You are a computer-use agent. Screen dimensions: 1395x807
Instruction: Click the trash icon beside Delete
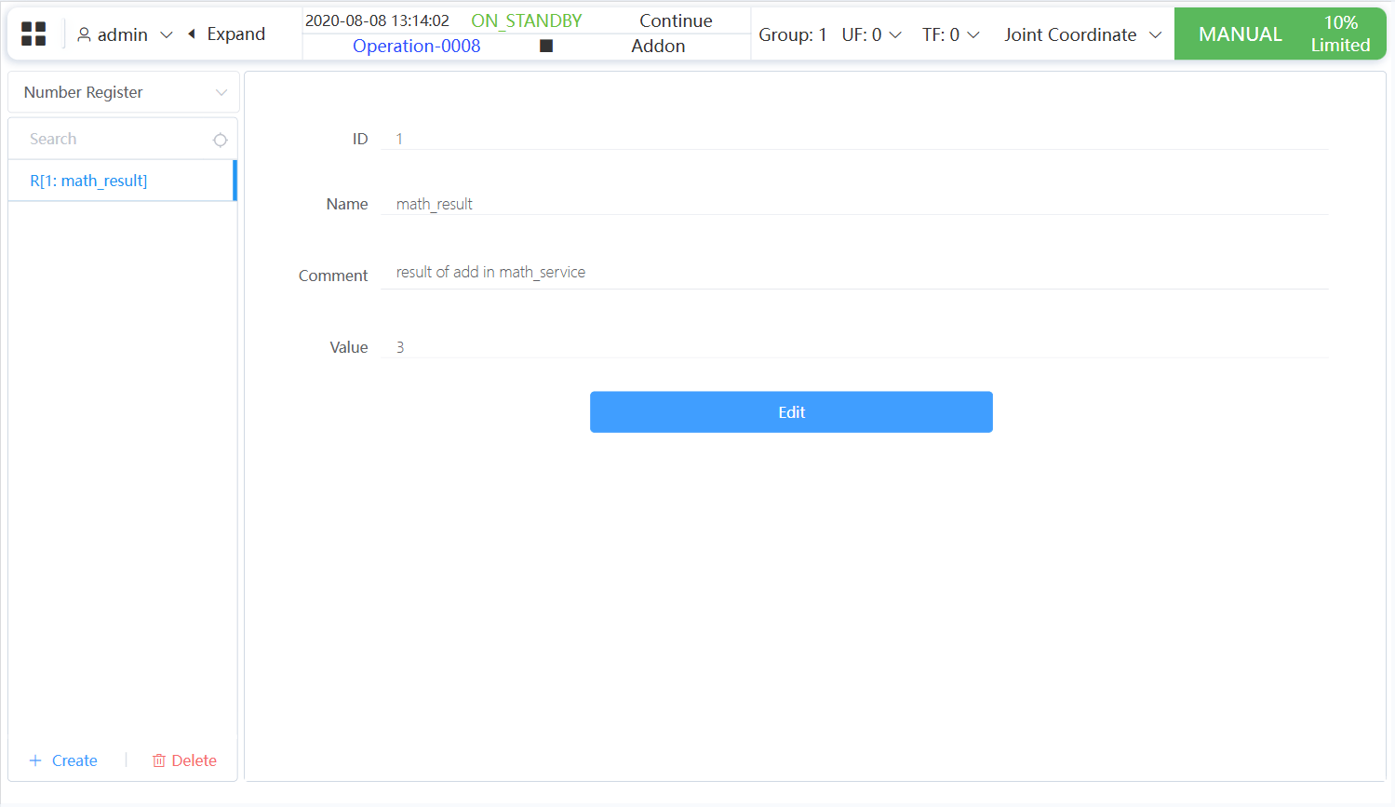(x=159, y=760)
